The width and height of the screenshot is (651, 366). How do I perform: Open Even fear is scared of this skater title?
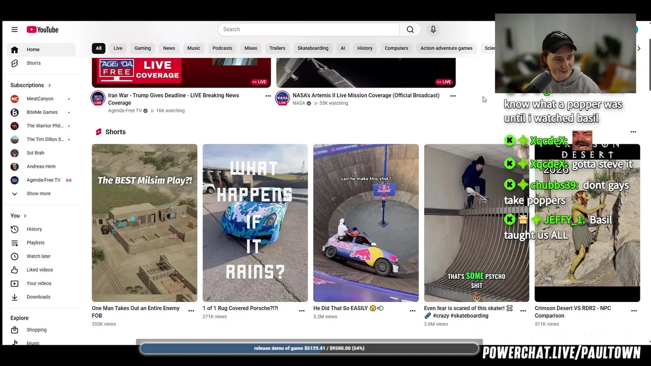pos(468,312)
